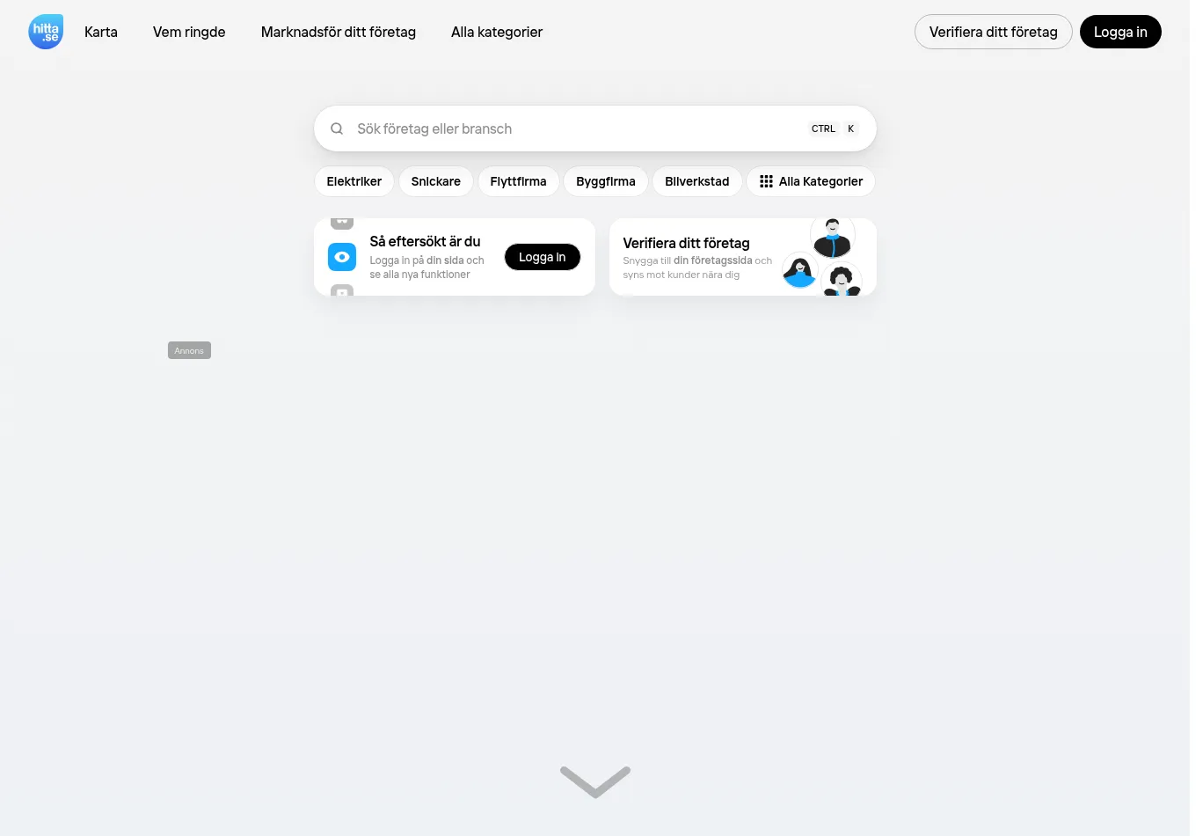Click the magnifying glass search icon
The width and height of the screenshot is (1203, 836).
[x=337, y=128]
